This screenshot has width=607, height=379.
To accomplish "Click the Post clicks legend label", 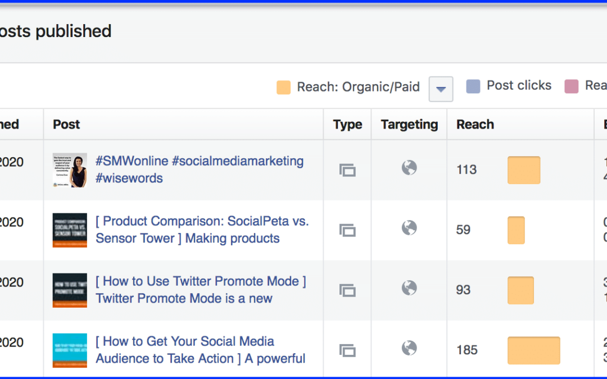I will [x=519, y=85].
